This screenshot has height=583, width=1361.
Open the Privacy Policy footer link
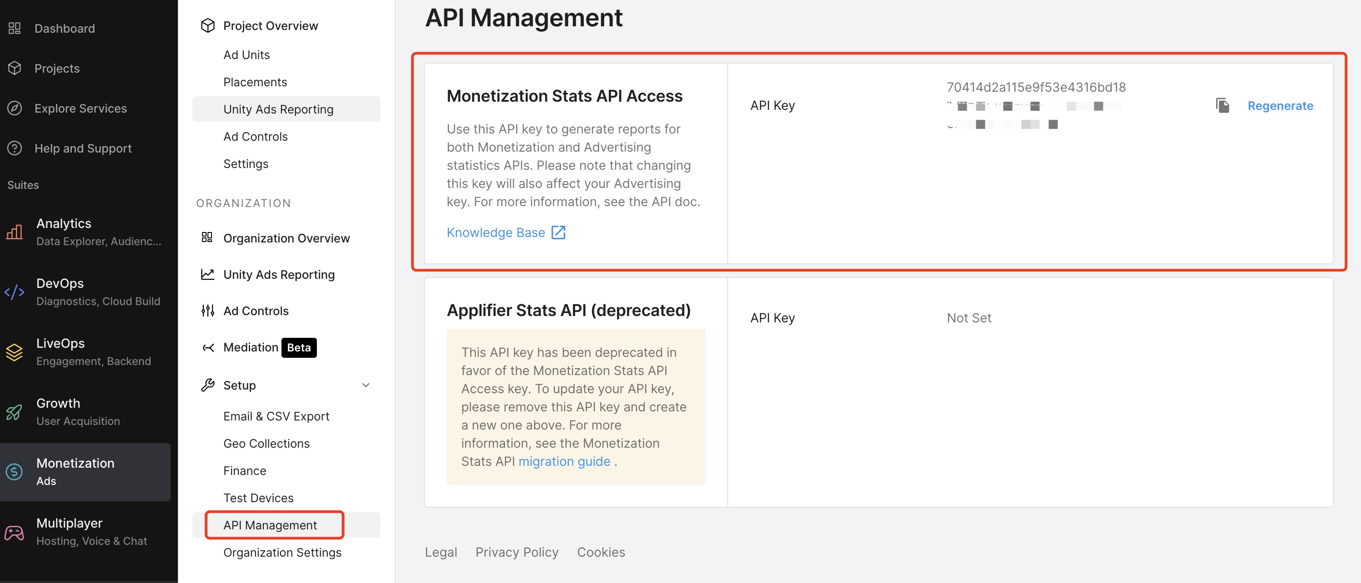point(517,552)
